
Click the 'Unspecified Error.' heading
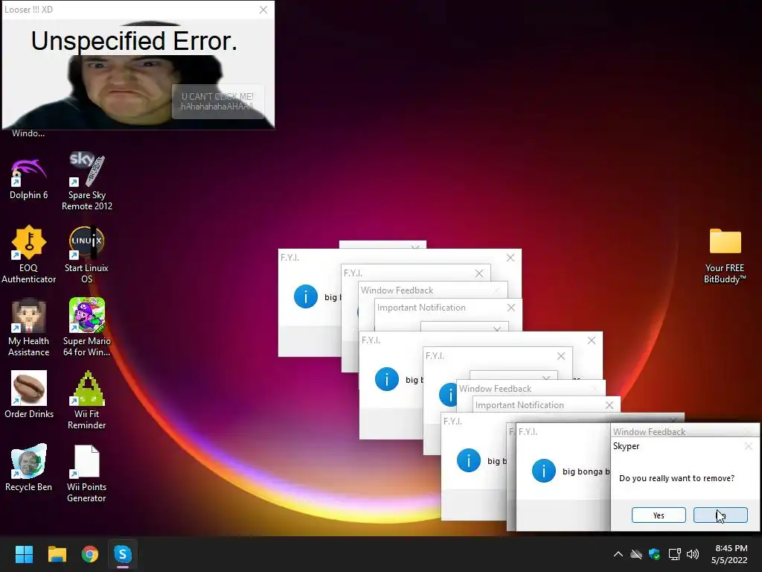pos(134,41)
